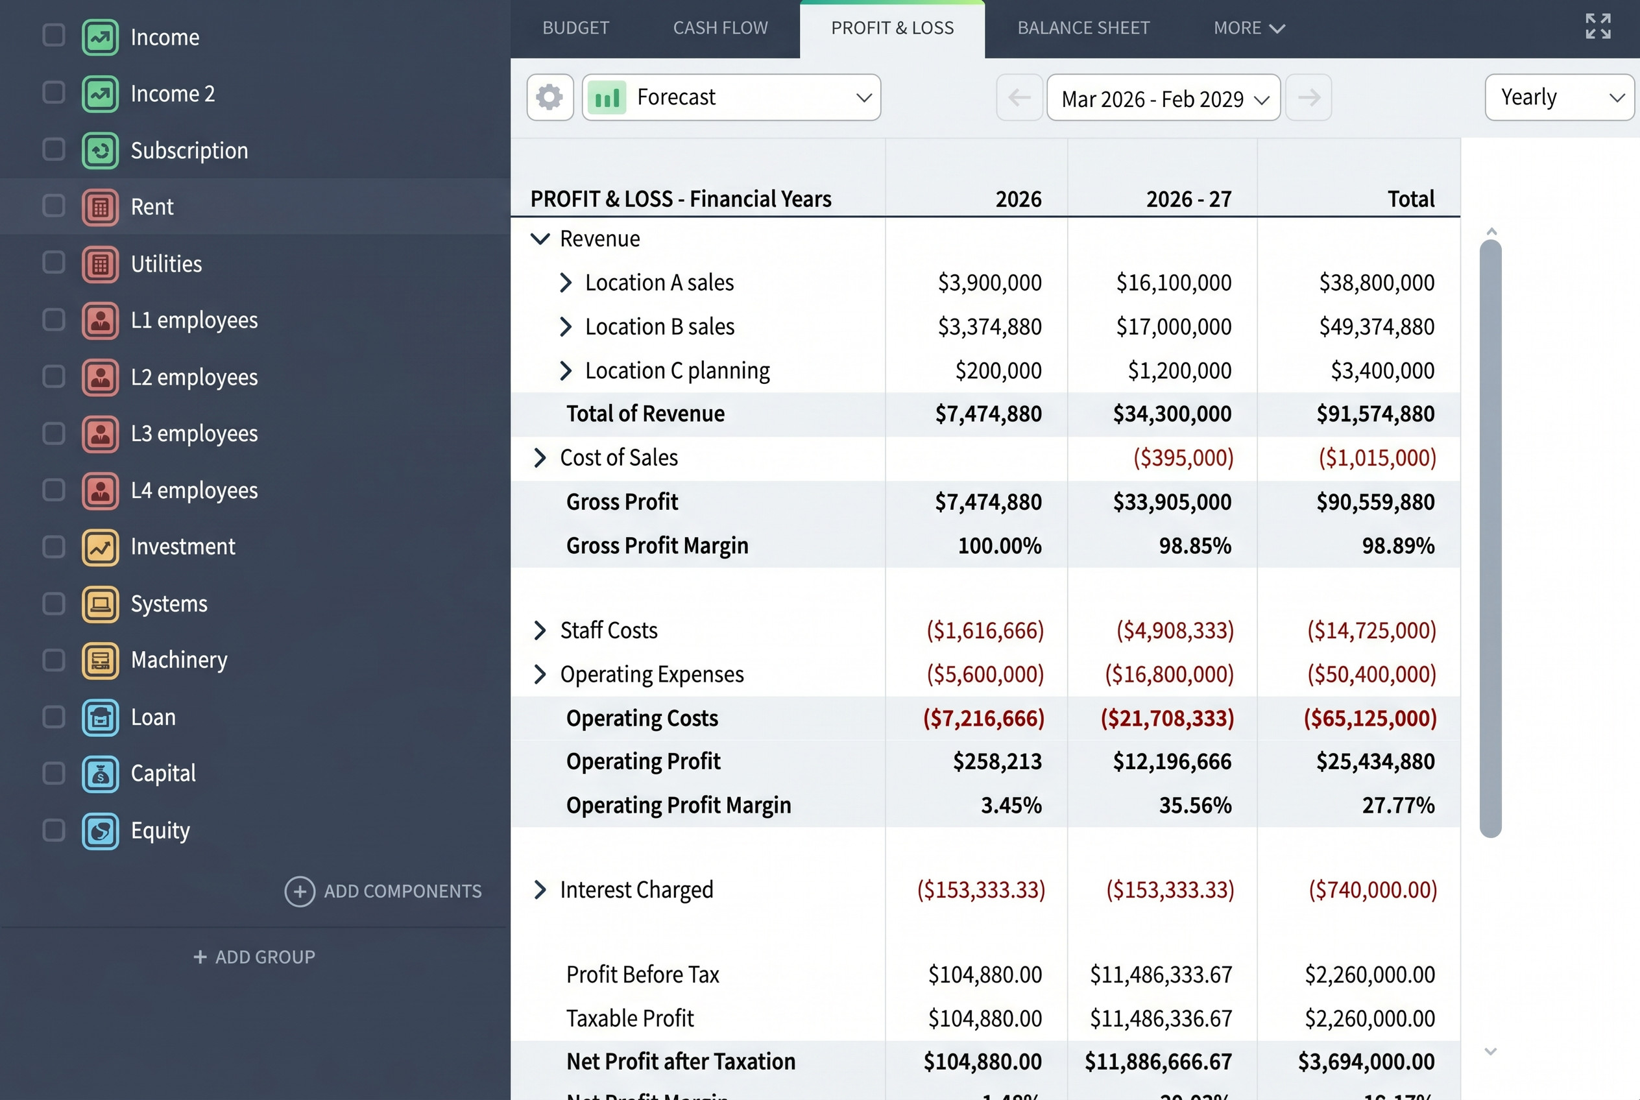Enable the Loan checkbox
Image resolution: width=1640 pixels, height=1100 pixels.
tap(53, 717)
